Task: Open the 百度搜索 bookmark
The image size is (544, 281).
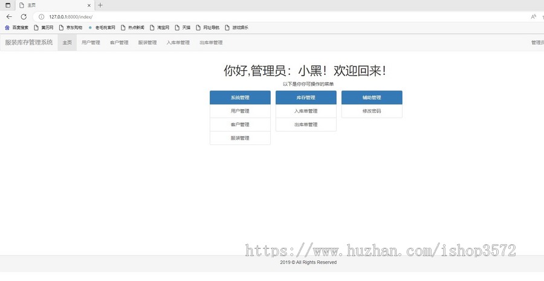Action: coord(17,27)
